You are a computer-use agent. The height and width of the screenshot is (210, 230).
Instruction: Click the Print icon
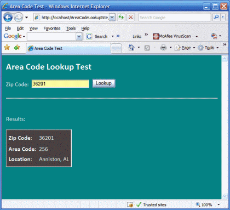163,48
